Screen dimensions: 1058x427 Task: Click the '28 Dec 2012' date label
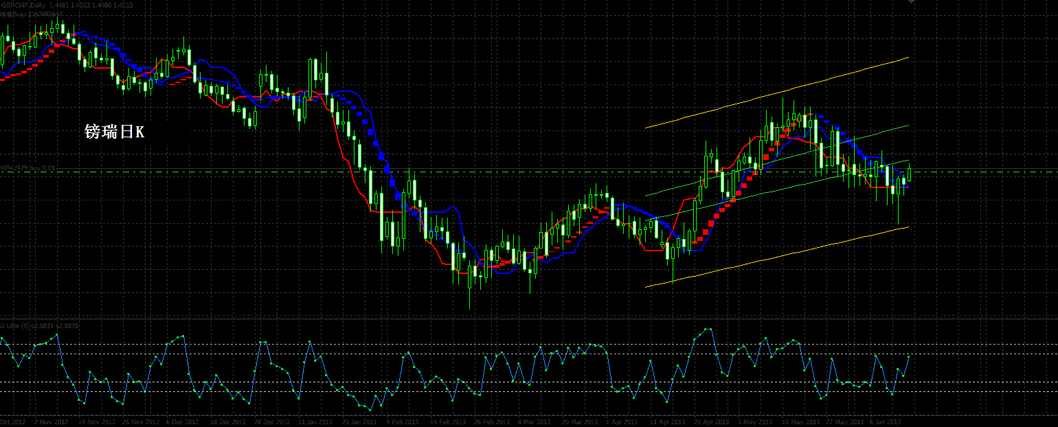(271, 422)
